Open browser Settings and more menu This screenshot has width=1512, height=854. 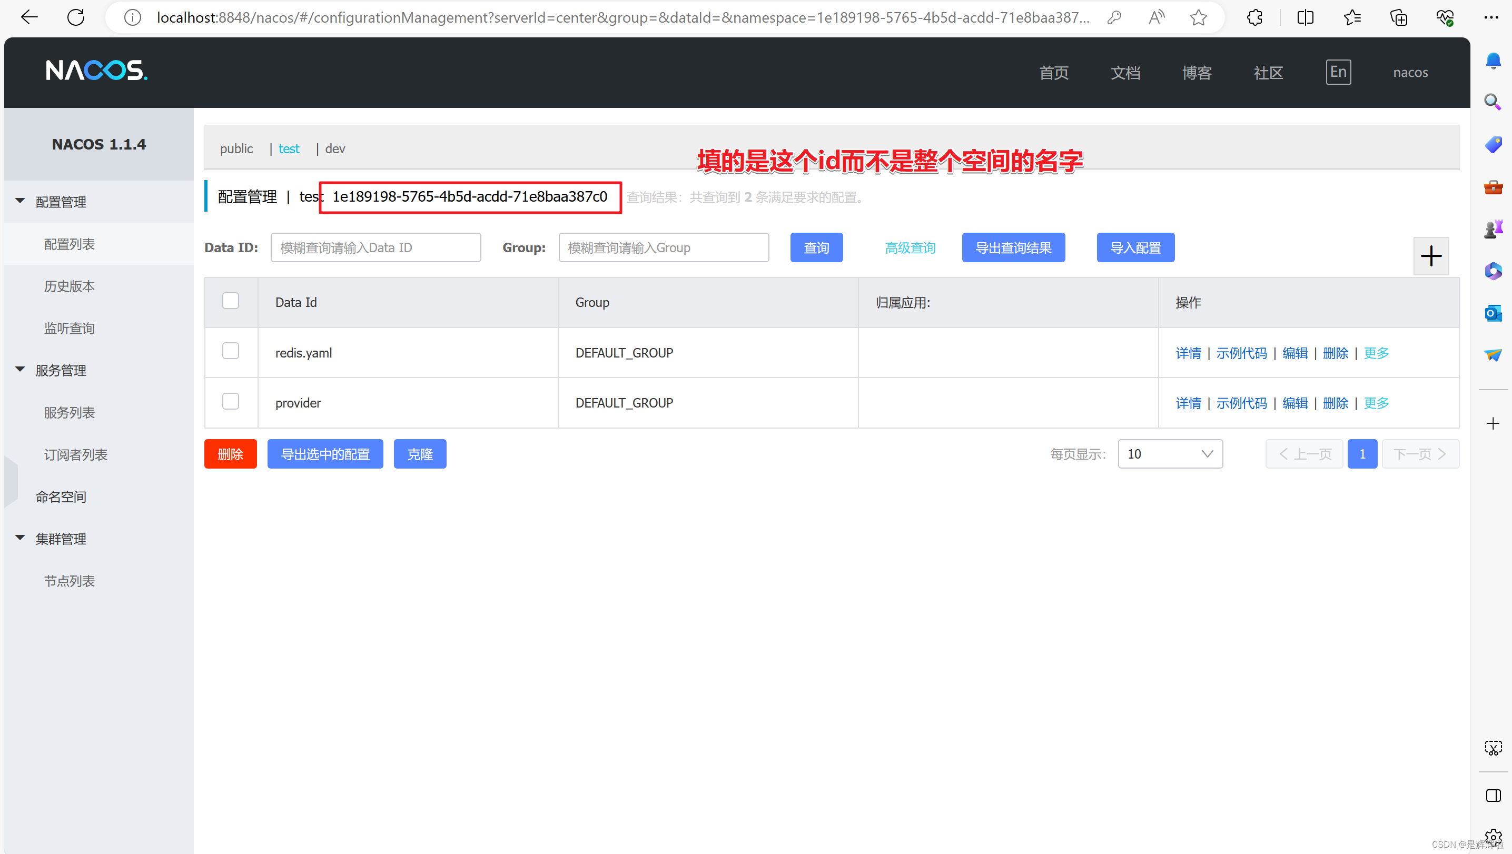1491,17
